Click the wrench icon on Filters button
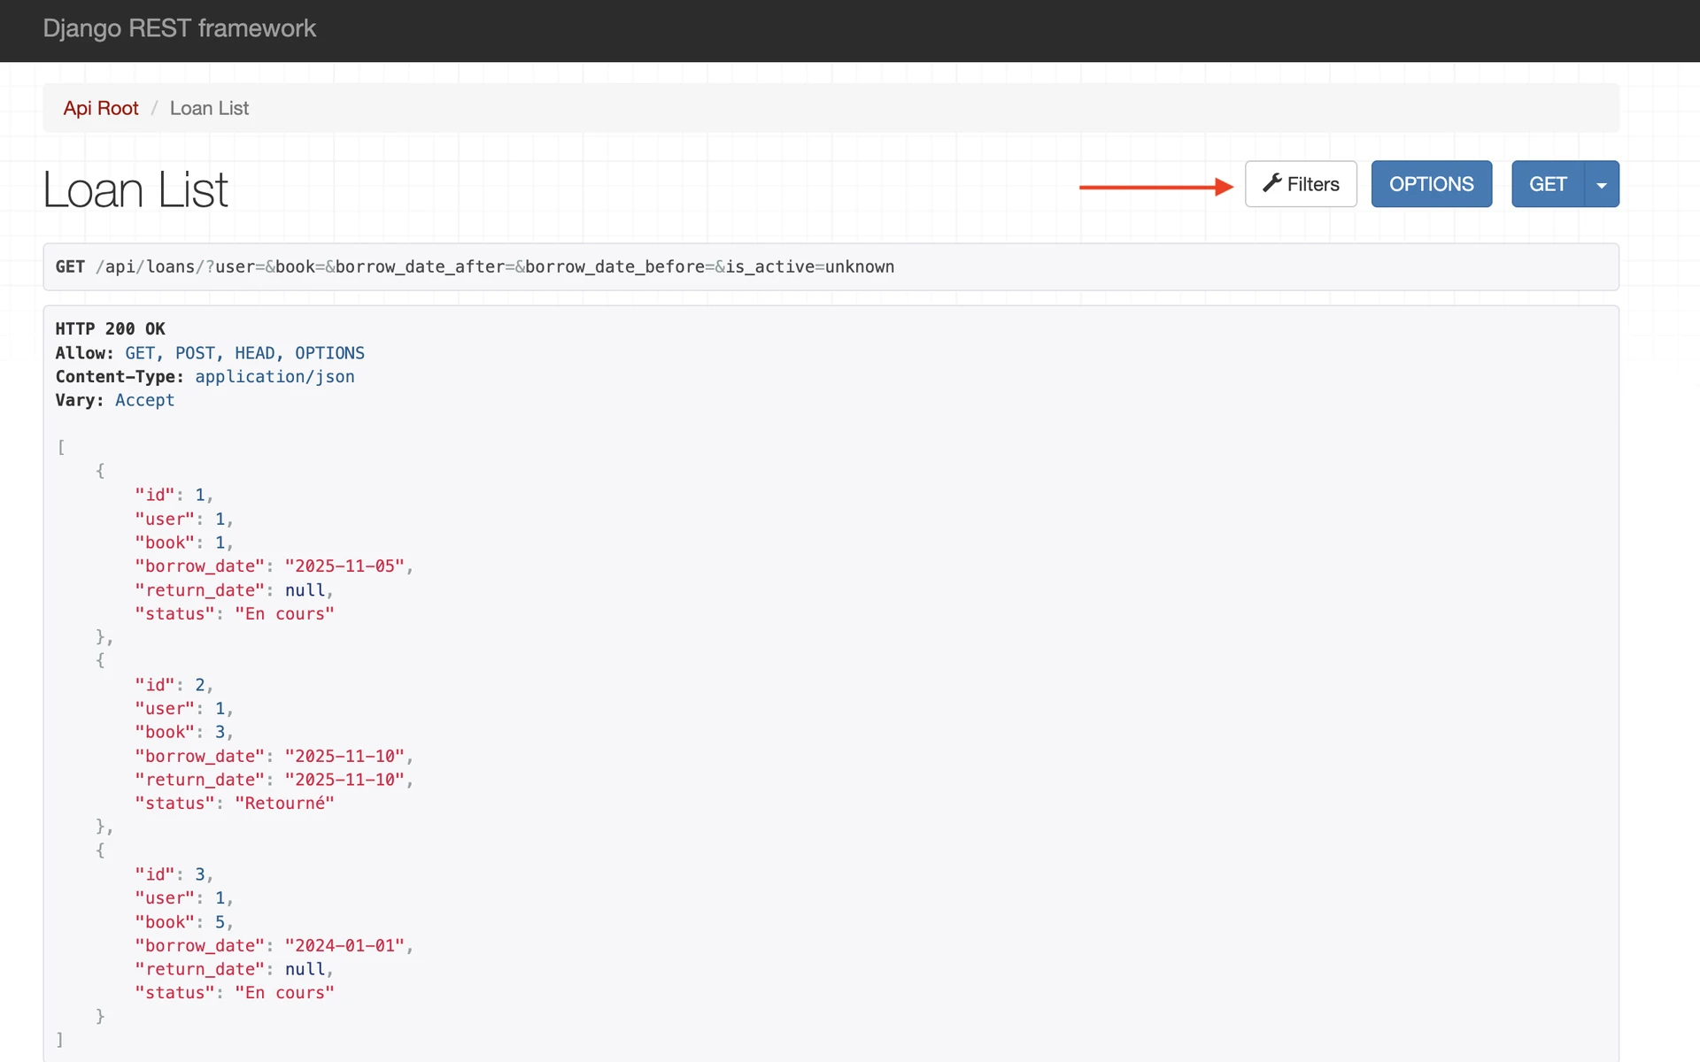The image size is (1700, 1062). [x=1271, y=183]
